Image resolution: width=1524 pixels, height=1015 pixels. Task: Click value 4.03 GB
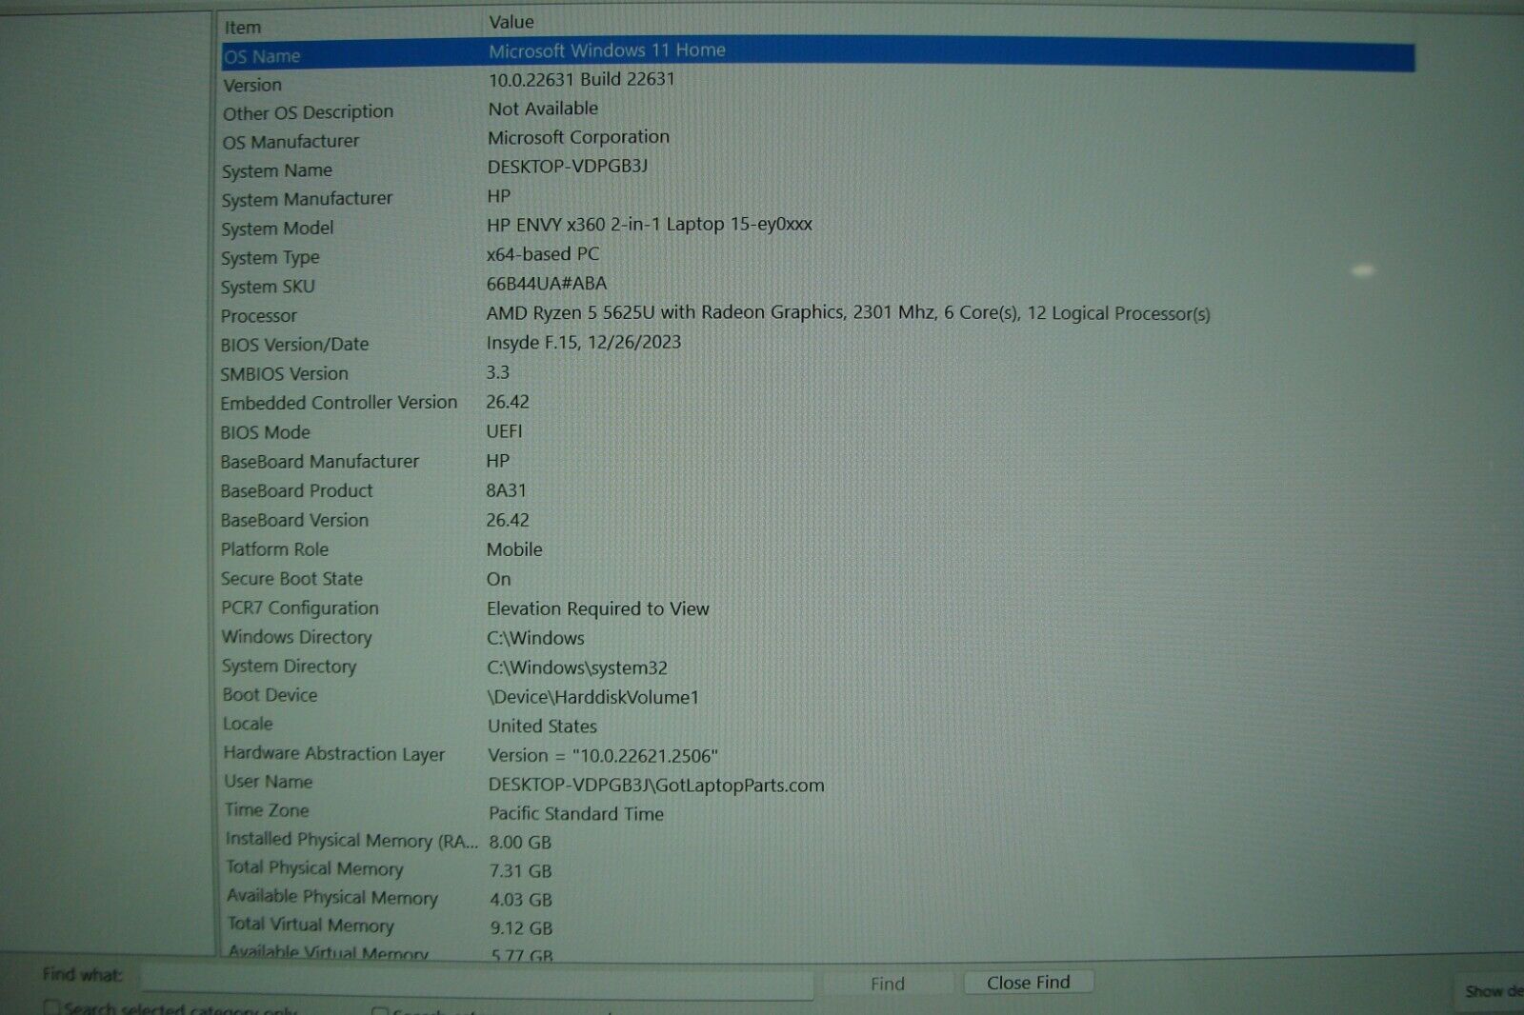[x=521, y=900]
